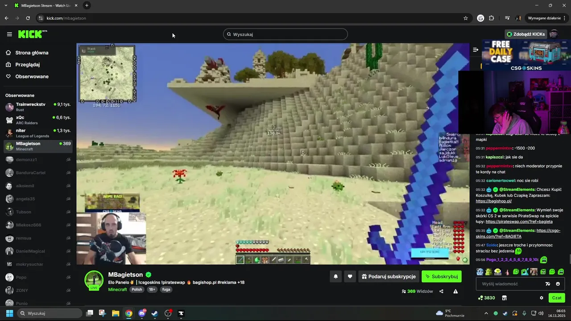Viewport: 571px width, 321px height.
Task: Click username Pogo_1_2_3_4_5_6_7_8_9_10 in chat
Action: coord(512,260)
